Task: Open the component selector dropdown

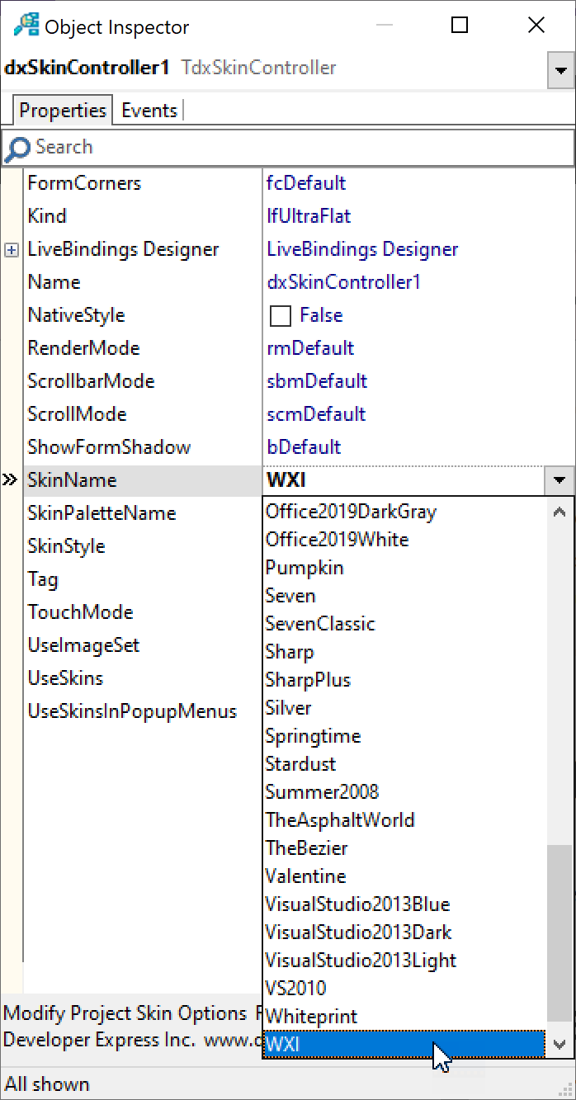Action: (x=561, y=72)
